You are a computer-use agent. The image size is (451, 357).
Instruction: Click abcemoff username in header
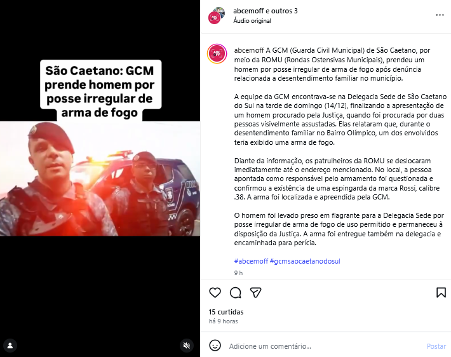tap(248, 11)
